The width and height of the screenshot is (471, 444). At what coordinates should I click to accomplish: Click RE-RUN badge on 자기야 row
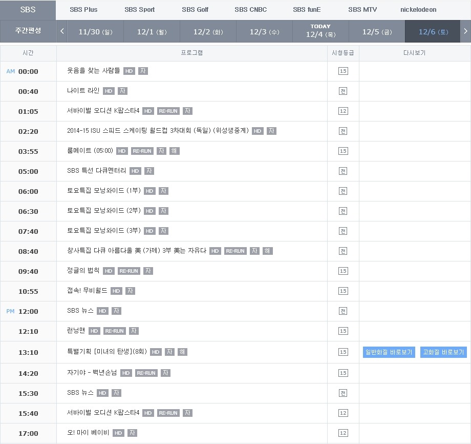[146, 373]
